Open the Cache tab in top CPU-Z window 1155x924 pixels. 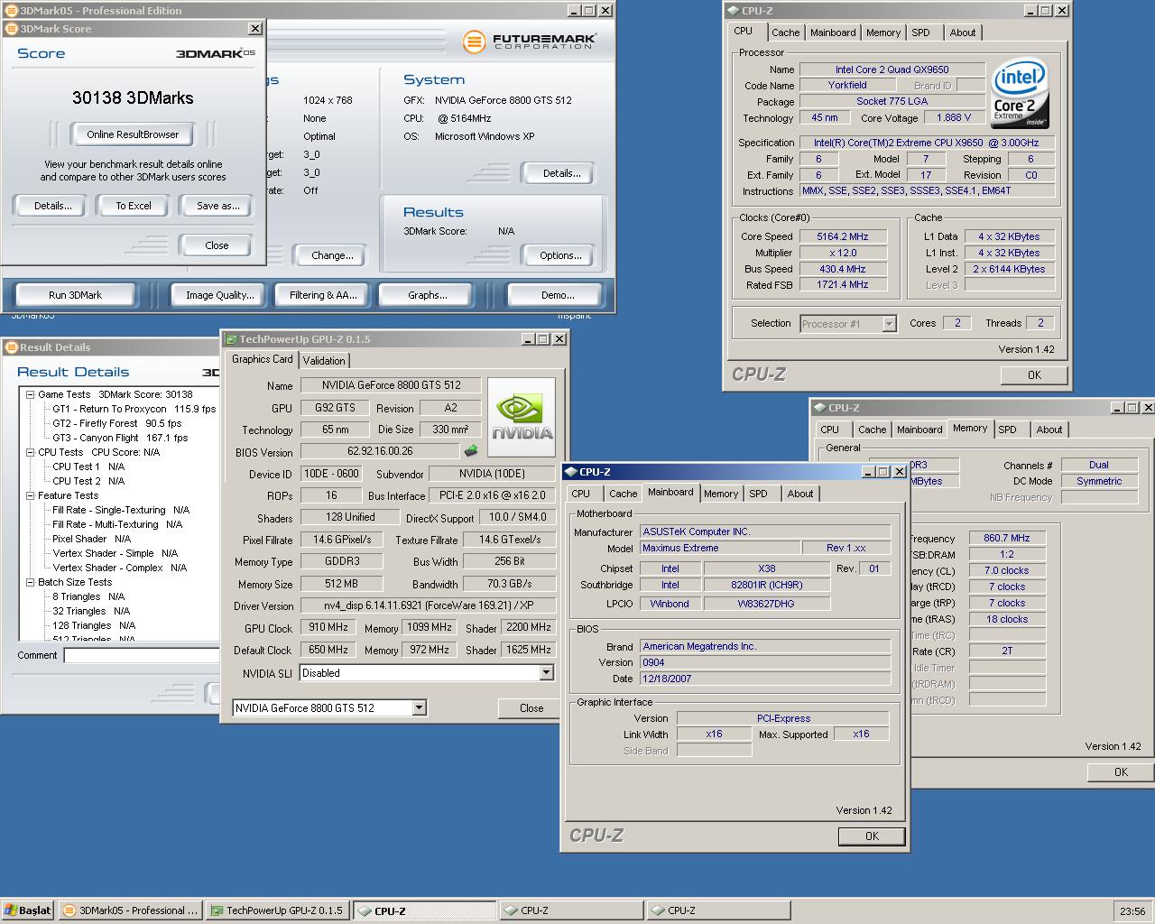coord(785,32)
